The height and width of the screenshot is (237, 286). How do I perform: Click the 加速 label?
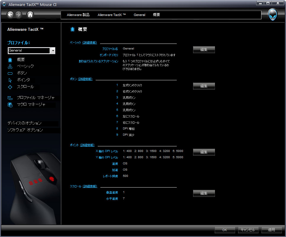pos(115,170)
